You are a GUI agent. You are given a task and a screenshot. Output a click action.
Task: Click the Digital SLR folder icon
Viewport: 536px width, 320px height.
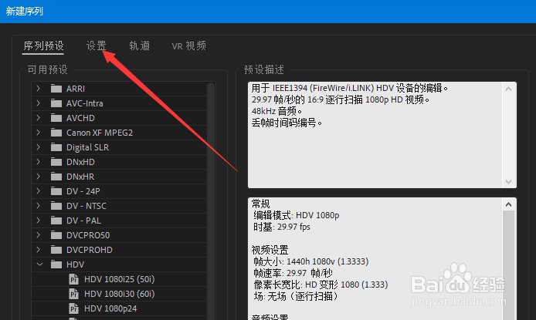pos(56,147)
